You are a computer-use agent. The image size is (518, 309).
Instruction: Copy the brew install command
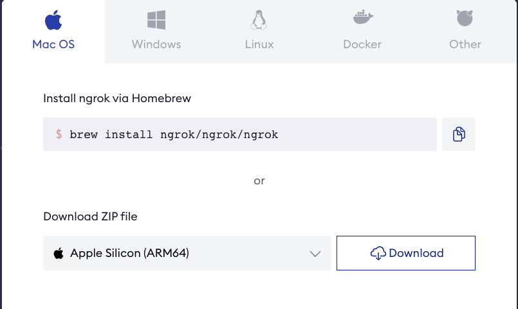point(459,134)
